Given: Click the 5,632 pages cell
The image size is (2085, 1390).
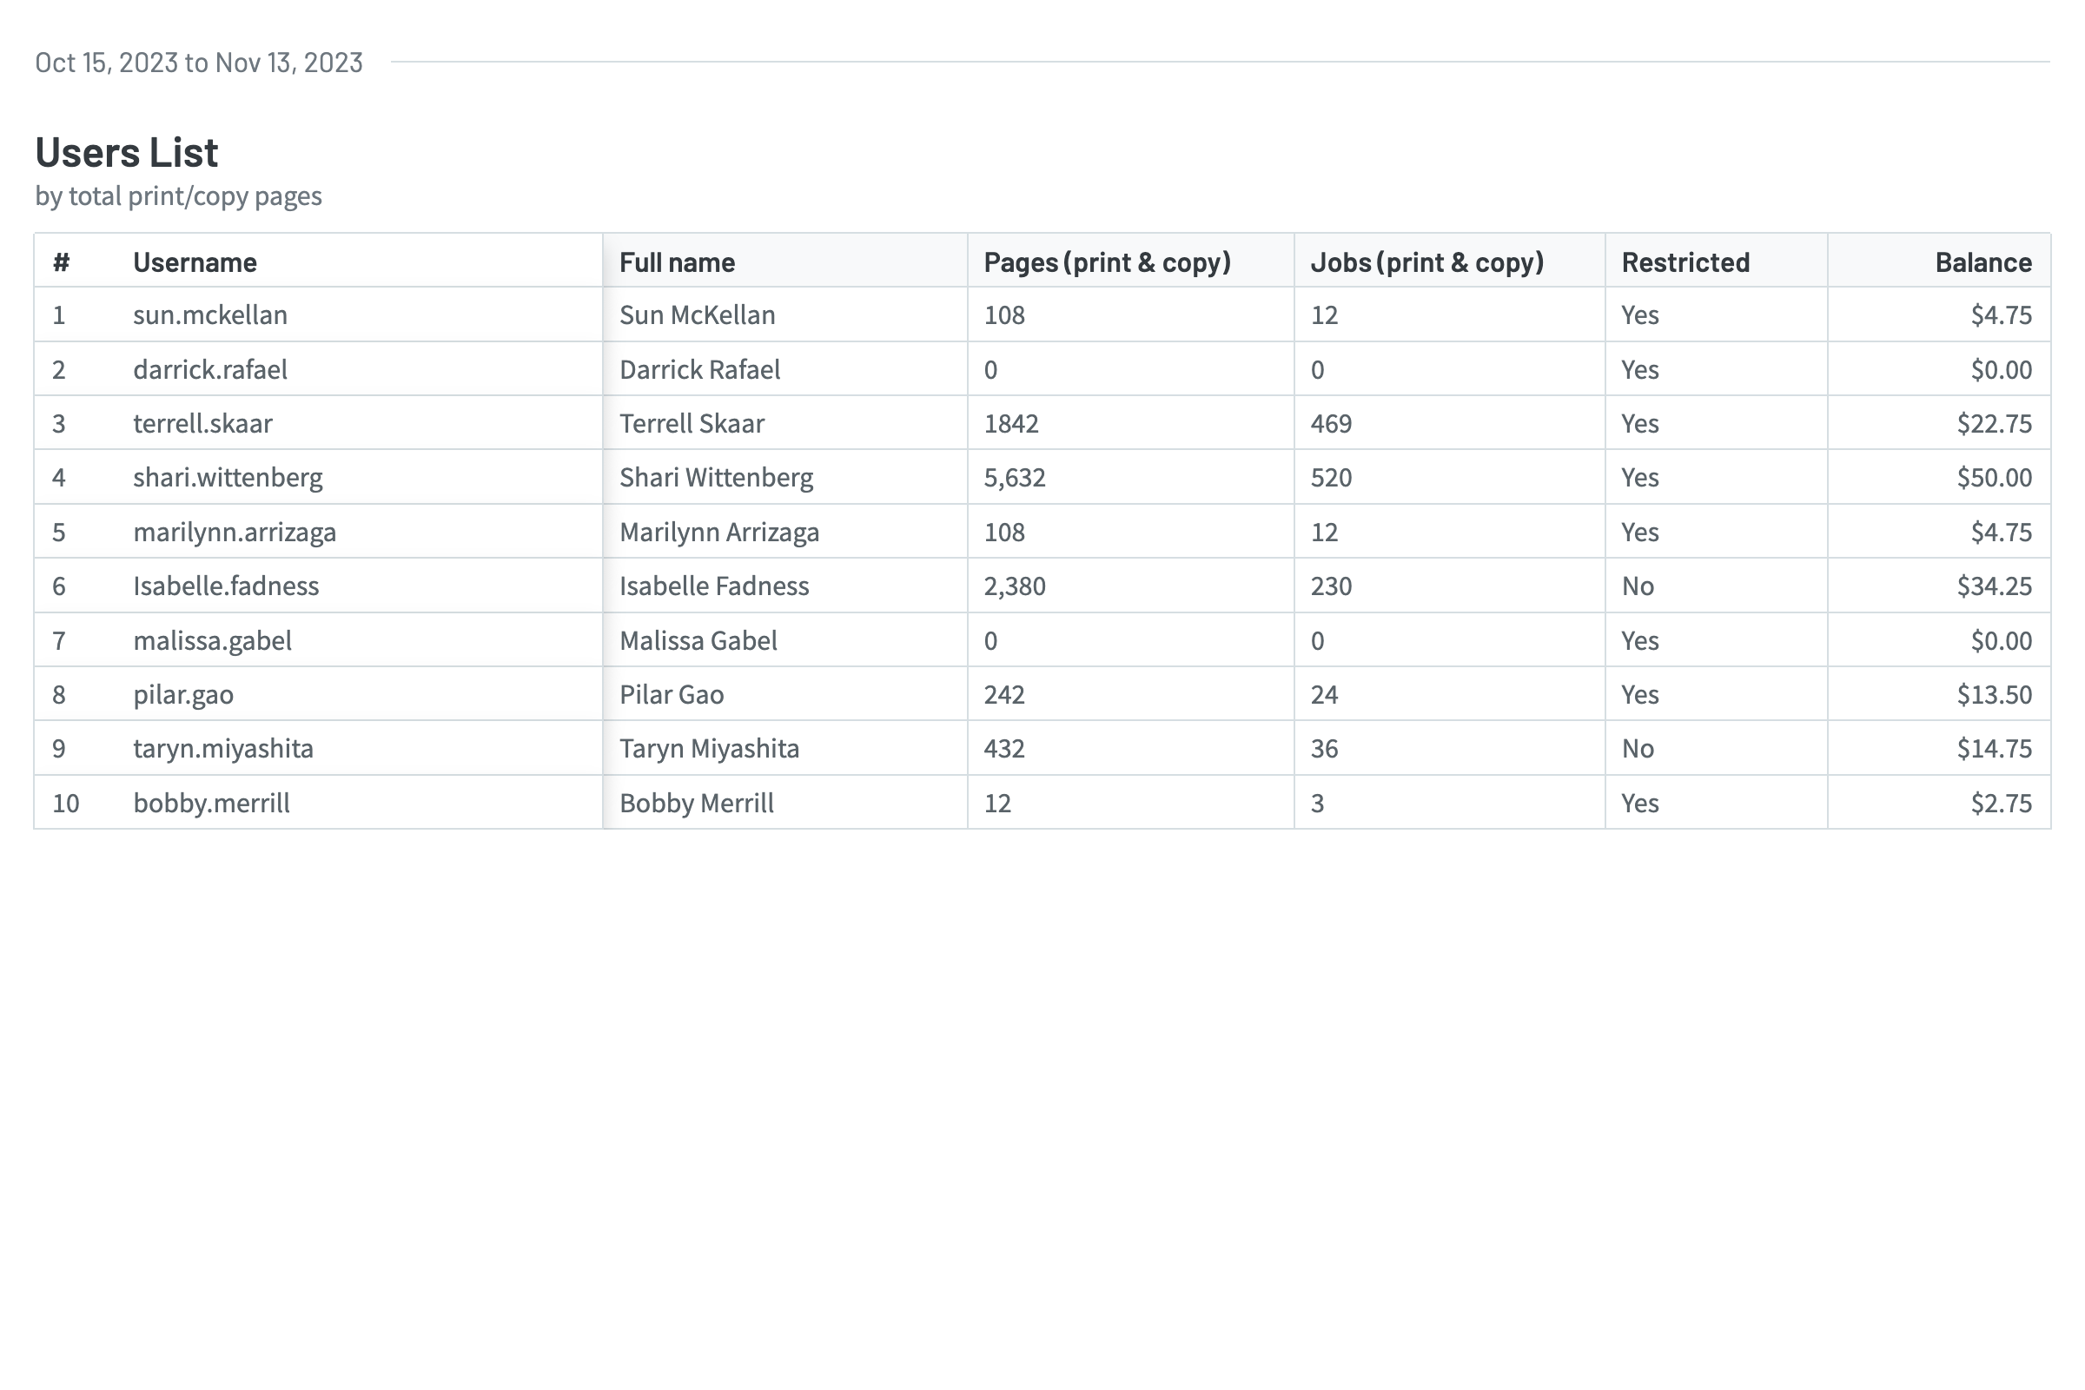Looking at the screenshot, I should pos(1014,478).
